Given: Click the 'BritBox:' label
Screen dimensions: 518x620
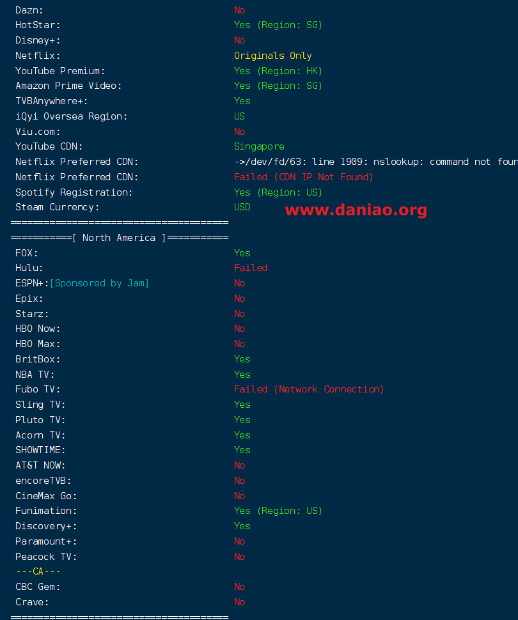Looking at the screenshot, I should (38, 359).
